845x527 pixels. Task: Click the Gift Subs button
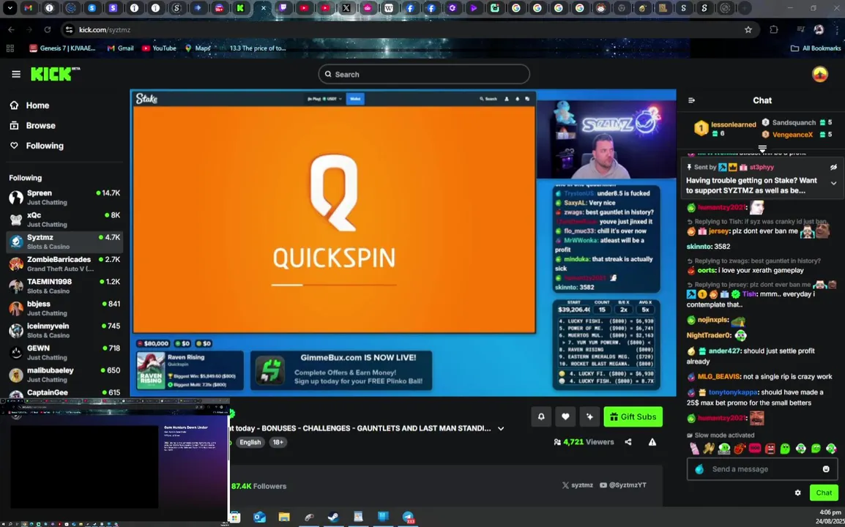(633, 416)
